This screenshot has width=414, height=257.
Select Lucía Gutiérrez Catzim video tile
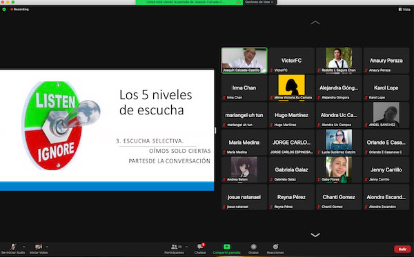point(339,143)
